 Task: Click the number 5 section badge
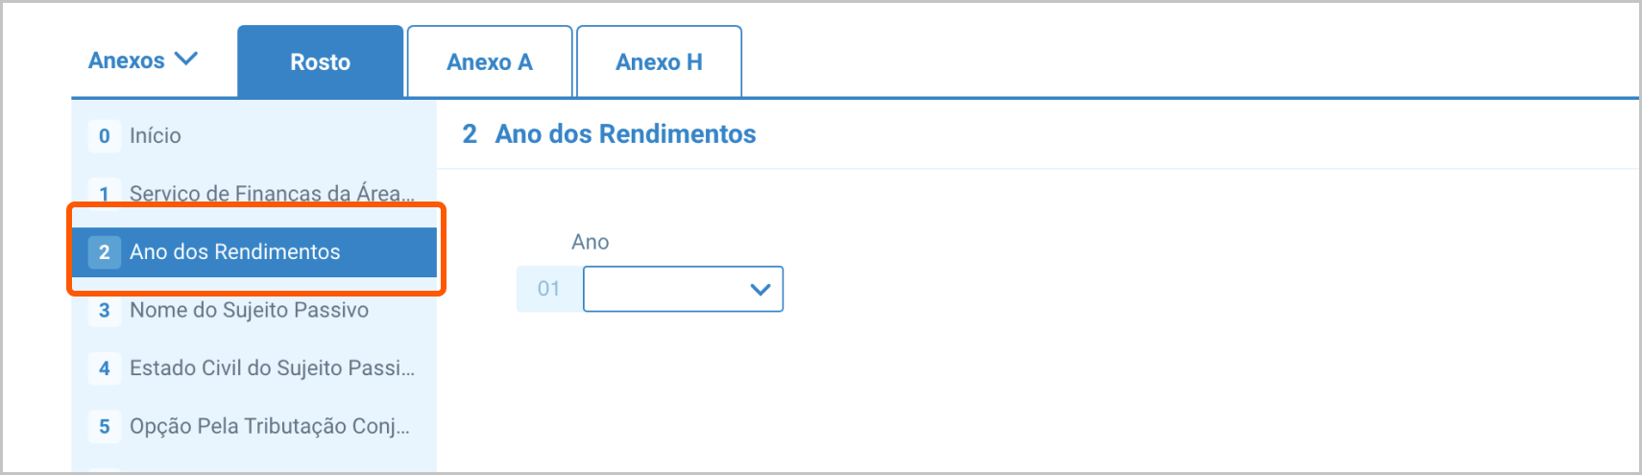coord(105,426)
